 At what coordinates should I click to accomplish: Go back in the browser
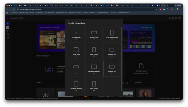pos(7,9)
